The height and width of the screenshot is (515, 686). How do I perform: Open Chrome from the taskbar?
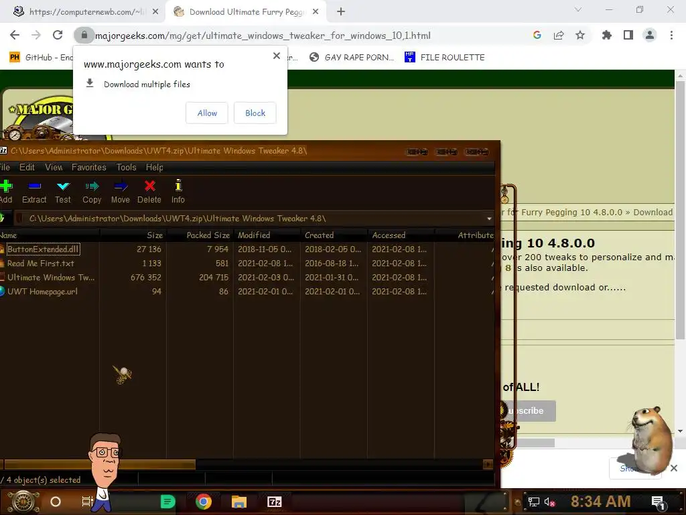pyautogui.click(x=204, y=502)
